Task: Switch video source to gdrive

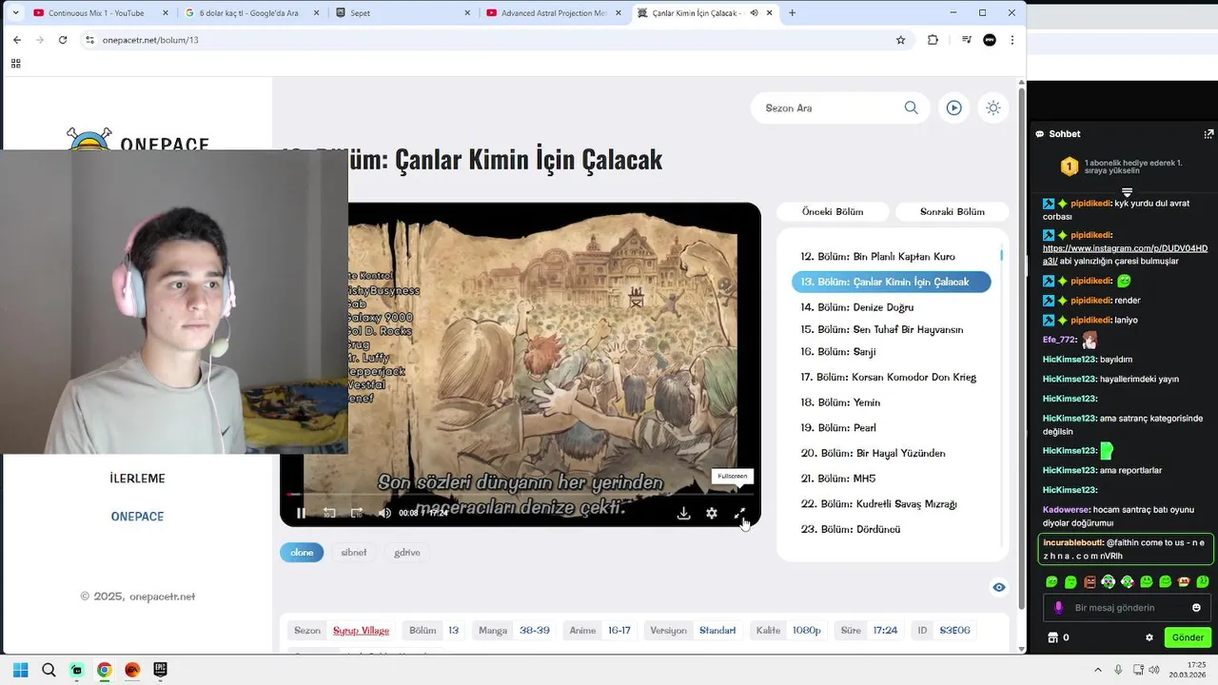Action: [x=407, y=552]
